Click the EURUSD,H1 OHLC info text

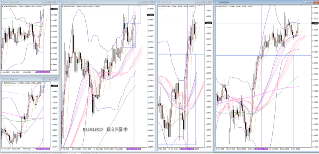[236, 7]
